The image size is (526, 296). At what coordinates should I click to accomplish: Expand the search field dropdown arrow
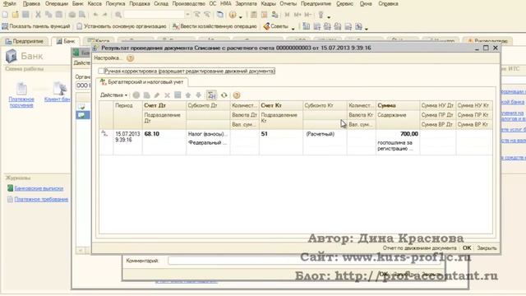(187, 15)
